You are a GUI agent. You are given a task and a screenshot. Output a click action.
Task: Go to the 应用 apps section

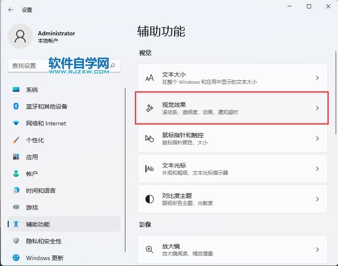click(32, 157)
